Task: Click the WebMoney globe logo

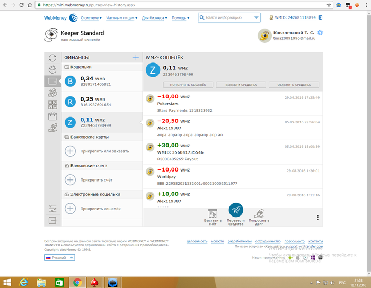Action: click(x=73, y=17)
